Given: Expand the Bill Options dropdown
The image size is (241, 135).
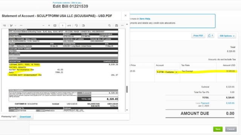Looking at the screenshot, I should point(227,36).
